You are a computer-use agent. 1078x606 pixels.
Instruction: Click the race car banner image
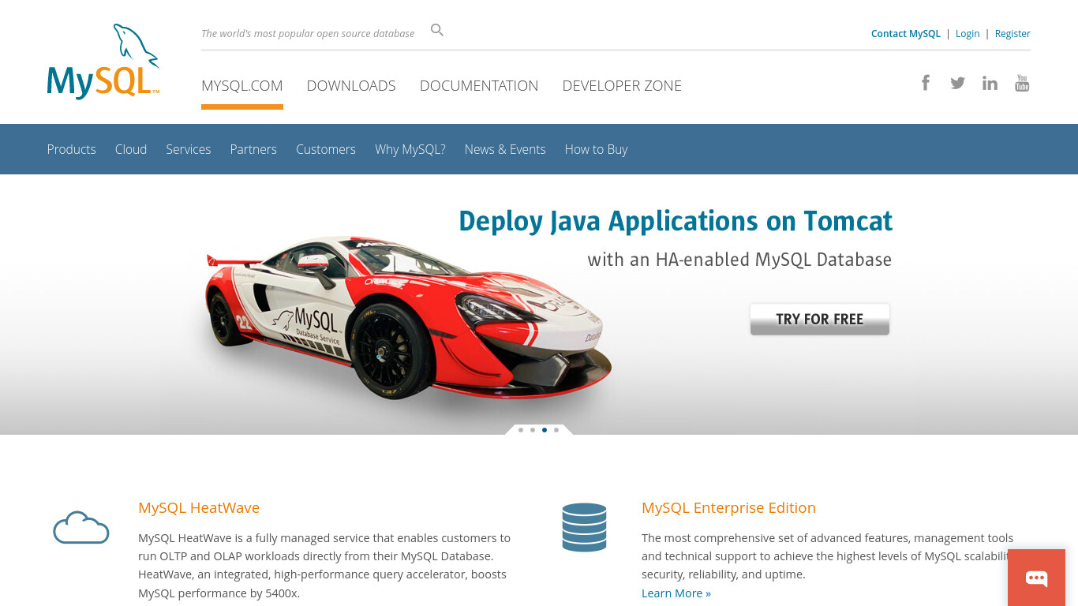pos(409,319)
